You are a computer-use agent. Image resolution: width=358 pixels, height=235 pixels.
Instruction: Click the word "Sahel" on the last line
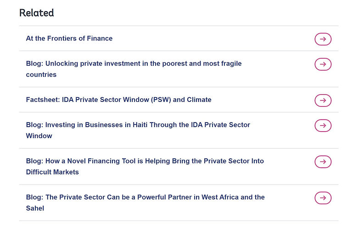click(x=35, y=208)
